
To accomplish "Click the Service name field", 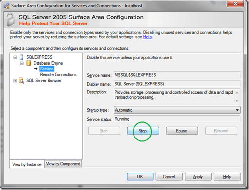I will click(x=177, y=75).
